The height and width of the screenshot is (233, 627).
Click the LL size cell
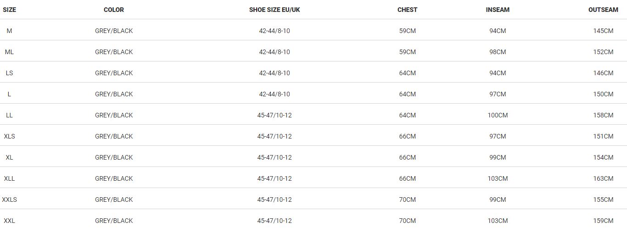[9, 115]
